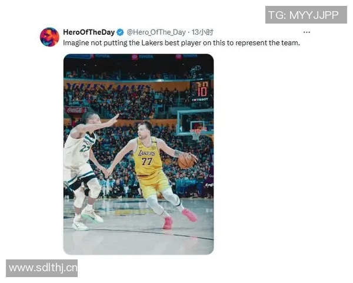Click the basketball being dribbled

click(x=185, y=161)
